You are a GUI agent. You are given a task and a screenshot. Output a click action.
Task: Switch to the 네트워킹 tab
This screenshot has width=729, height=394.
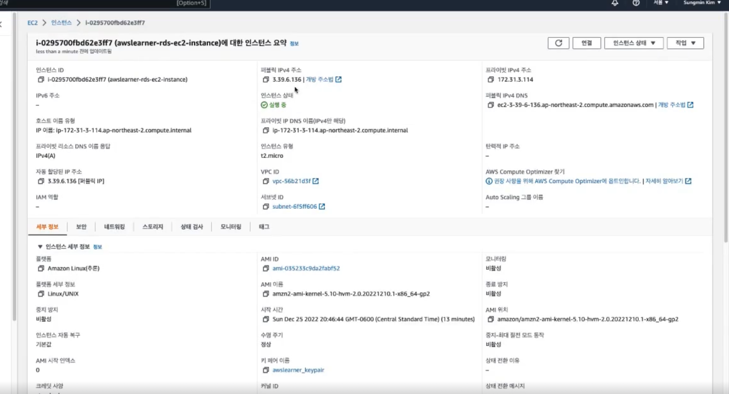(x=115, y=227)
